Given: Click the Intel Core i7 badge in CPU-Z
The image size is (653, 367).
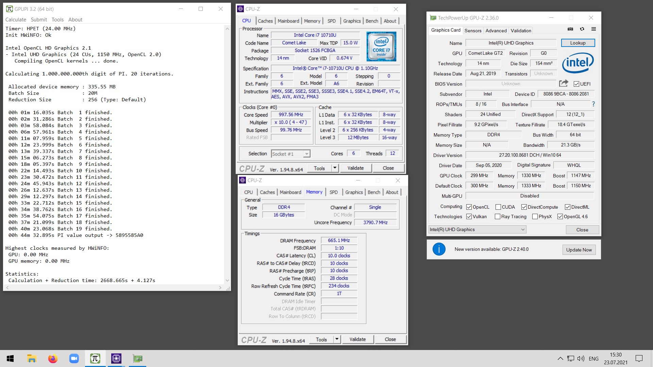Looking at the screenshot, I should point(381,47).
